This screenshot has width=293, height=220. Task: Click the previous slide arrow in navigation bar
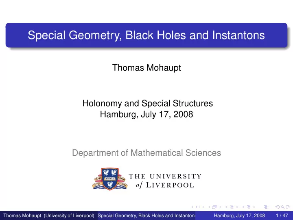(x=192, y=207)
